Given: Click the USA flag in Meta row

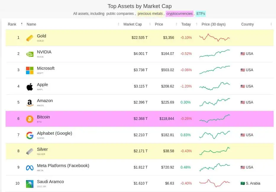Looking at the screenshot, I should click(243, 167).
